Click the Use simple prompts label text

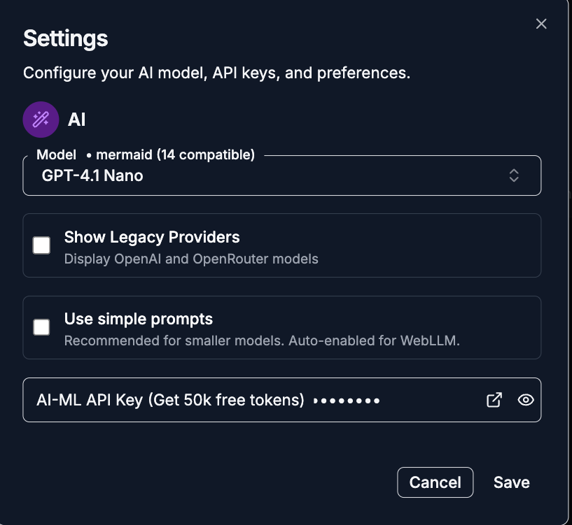point(139,319)
